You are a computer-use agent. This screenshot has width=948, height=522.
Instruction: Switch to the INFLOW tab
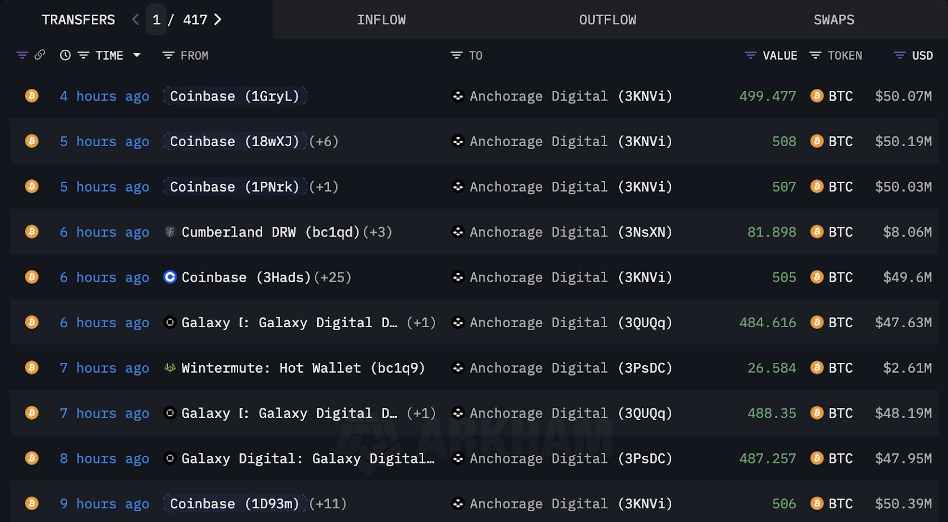[381, 20]
